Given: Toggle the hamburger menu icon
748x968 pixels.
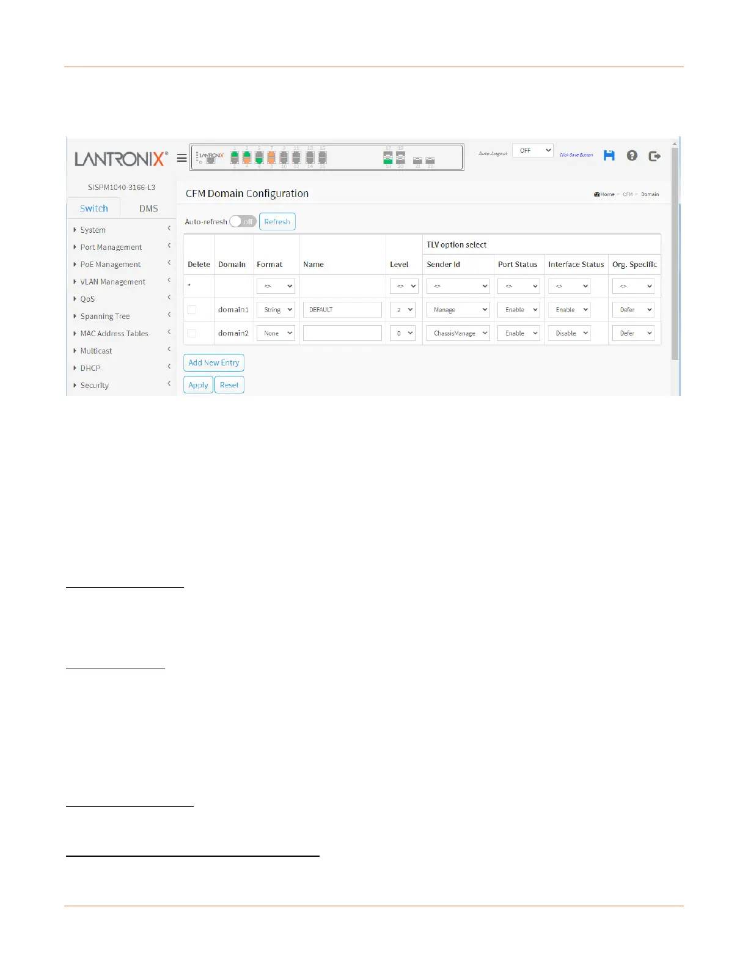Looking at the screenshot, I should [x=182, y=158].
